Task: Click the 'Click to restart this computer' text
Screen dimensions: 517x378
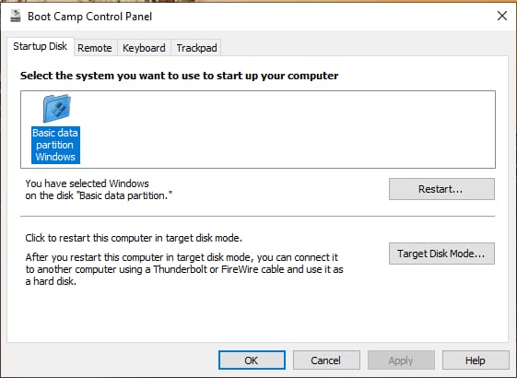Action: click(x=134, y=238)
